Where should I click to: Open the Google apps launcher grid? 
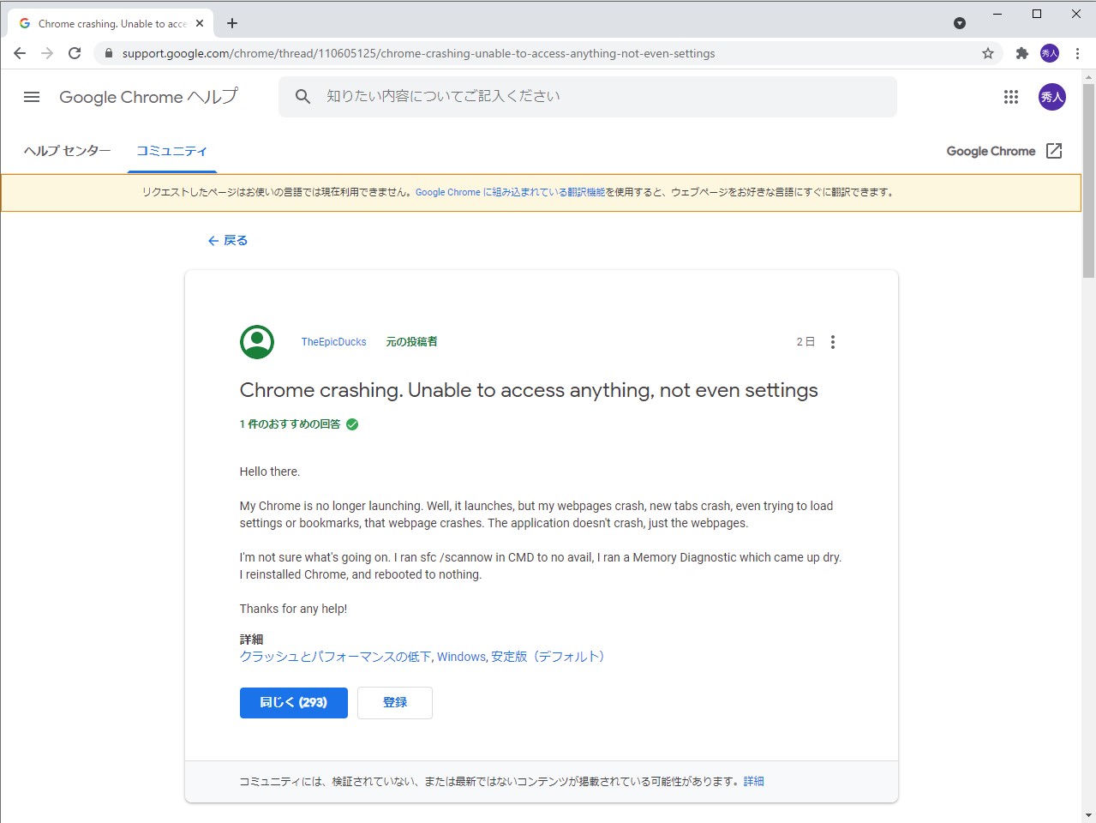point(1011,97)
